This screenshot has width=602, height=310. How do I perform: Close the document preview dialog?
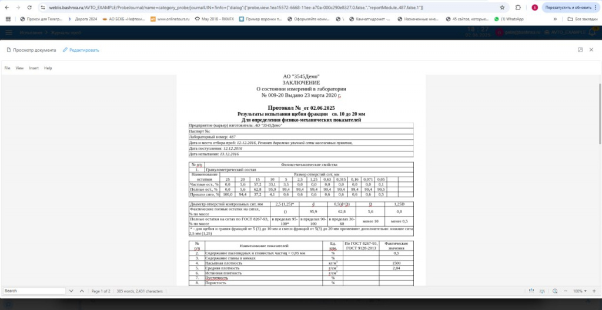[x=591, y=50]
